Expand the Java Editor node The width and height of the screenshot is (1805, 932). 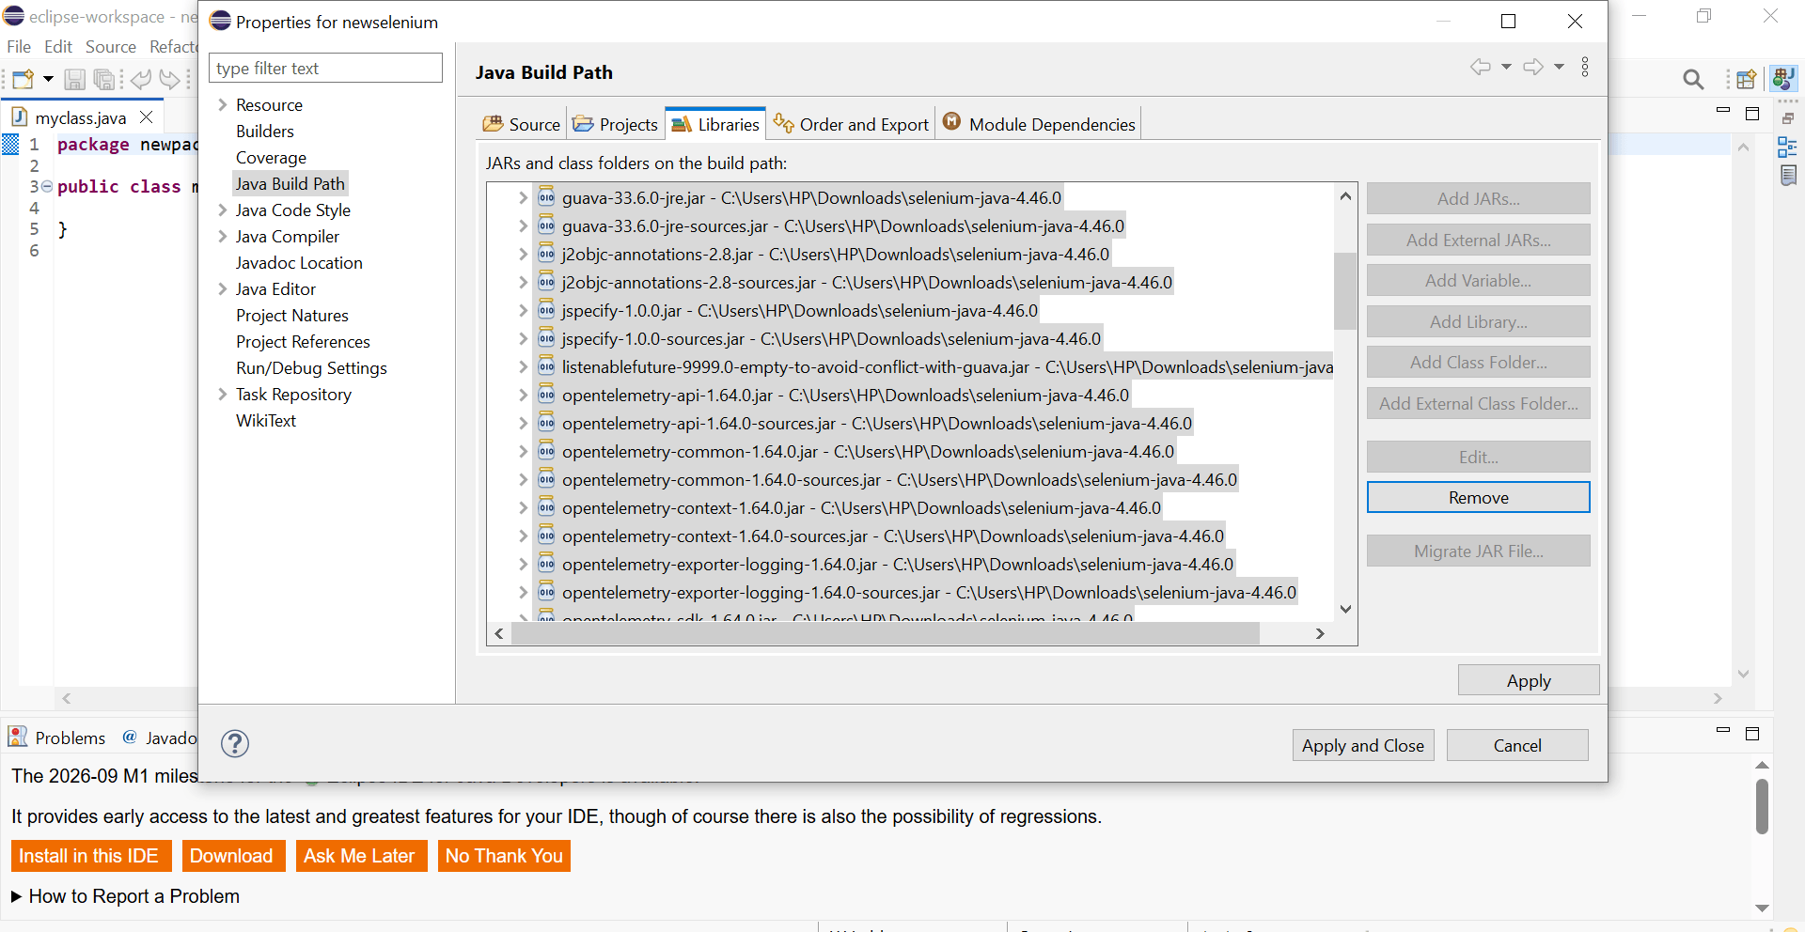(x=223, y=288)
